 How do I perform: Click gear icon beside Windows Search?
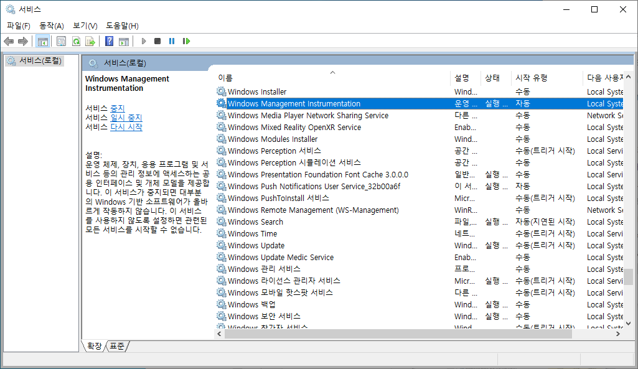tap(222, 222)
